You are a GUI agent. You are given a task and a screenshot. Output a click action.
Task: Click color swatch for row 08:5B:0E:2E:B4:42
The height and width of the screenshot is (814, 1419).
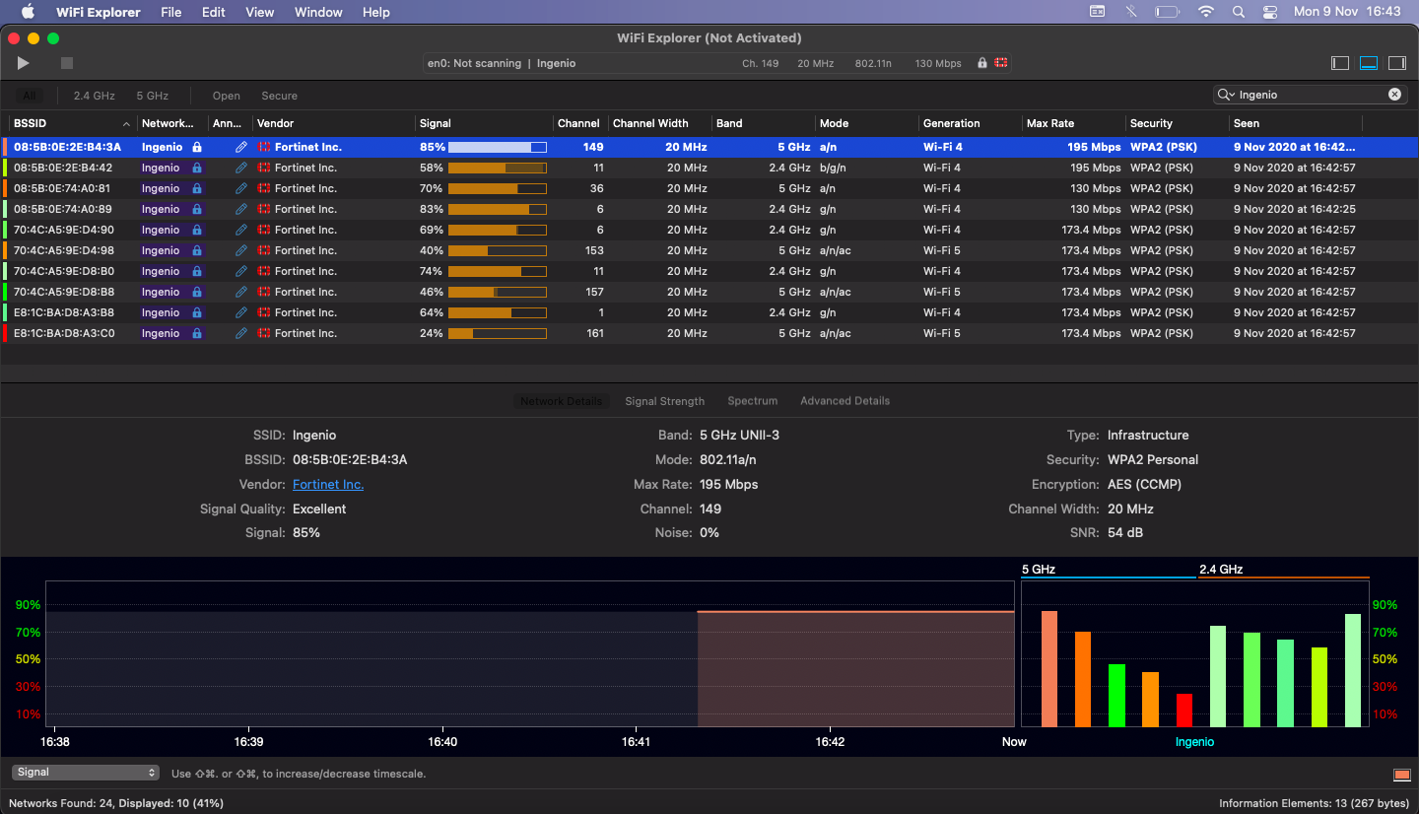5,168
